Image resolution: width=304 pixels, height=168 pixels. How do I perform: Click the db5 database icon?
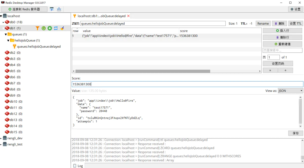coord(7,71)
